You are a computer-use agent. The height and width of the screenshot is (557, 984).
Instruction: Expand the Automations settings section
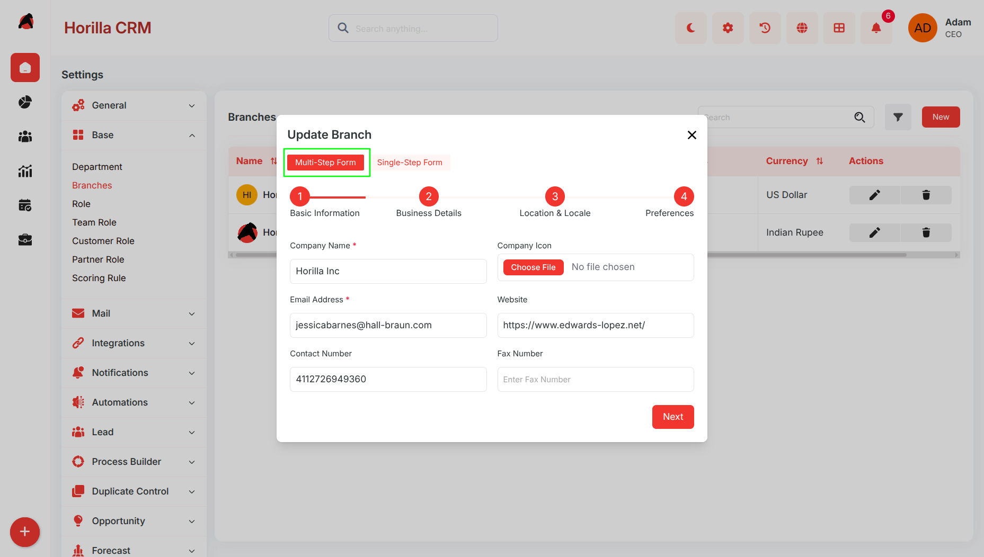[x=134, y=402]
